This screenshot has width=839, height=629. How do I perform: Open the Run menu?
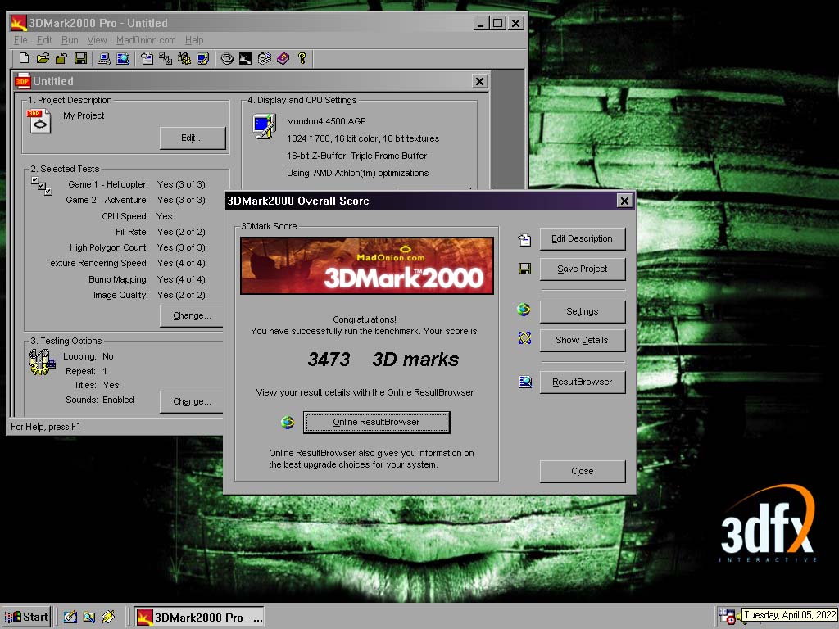(70, 40)
